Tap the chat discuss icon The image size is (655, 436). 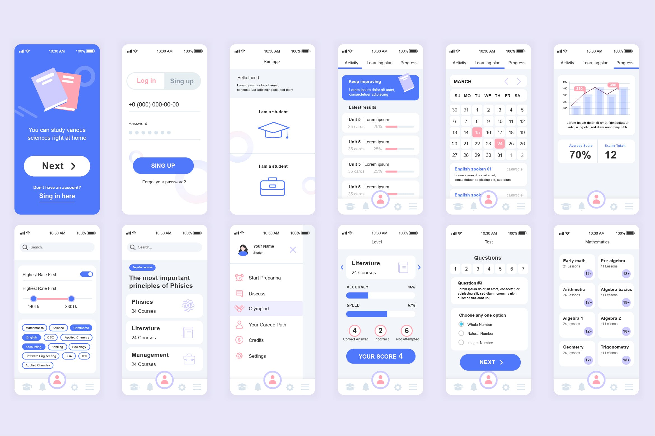[x=239, y=293]
